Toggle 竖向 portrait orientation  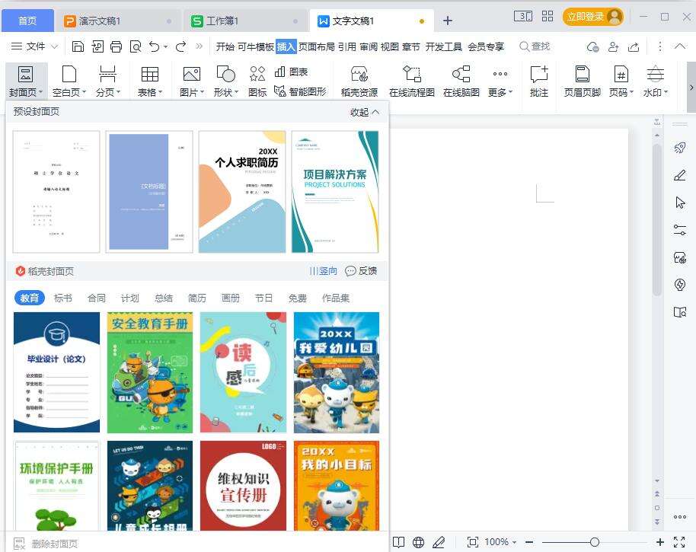[x=323, y=271]
